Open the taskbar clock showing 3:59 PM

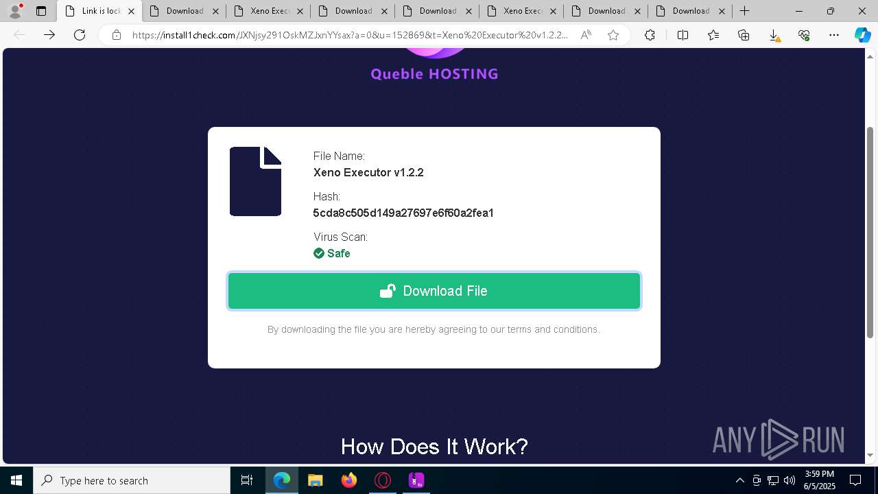pos(819,480)
